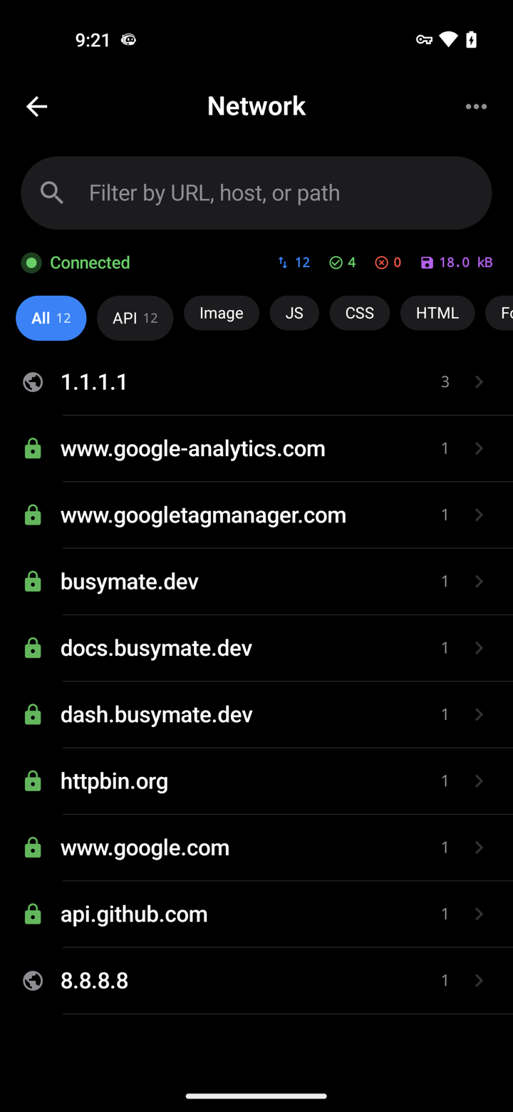
Task: Select the HTML filter chip
Action: point(437,313)
